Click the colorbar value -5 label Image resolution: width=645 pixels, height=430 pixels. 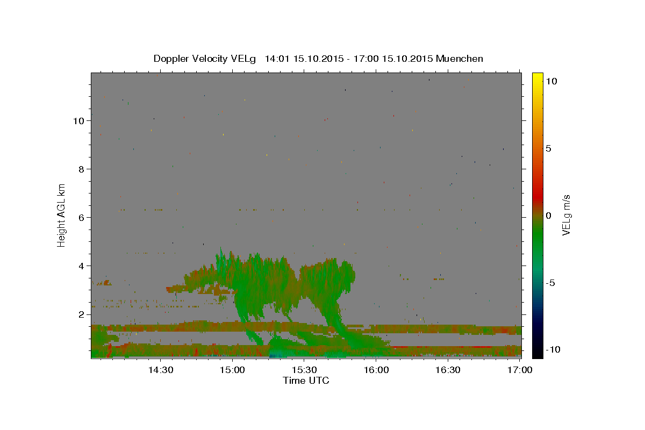pos(550,283)
